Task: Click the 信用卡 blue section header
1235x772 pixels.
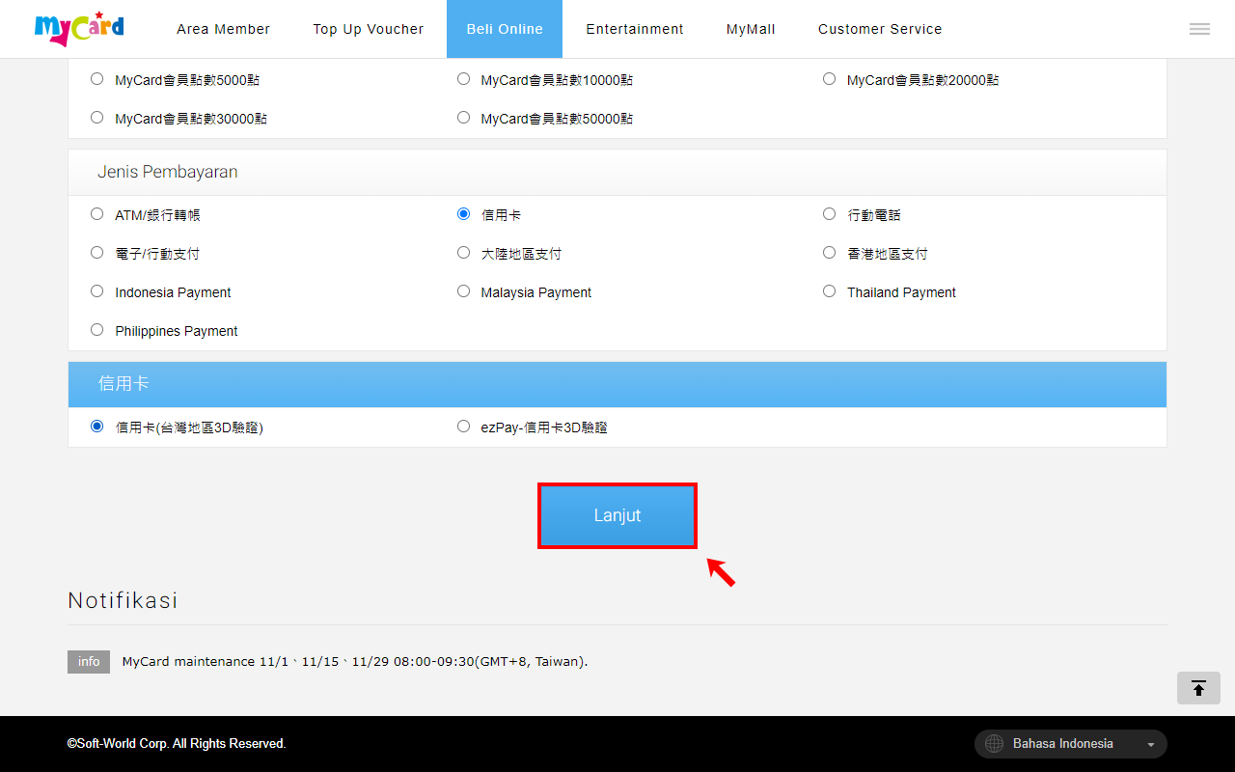Action: tap(617, 384)
